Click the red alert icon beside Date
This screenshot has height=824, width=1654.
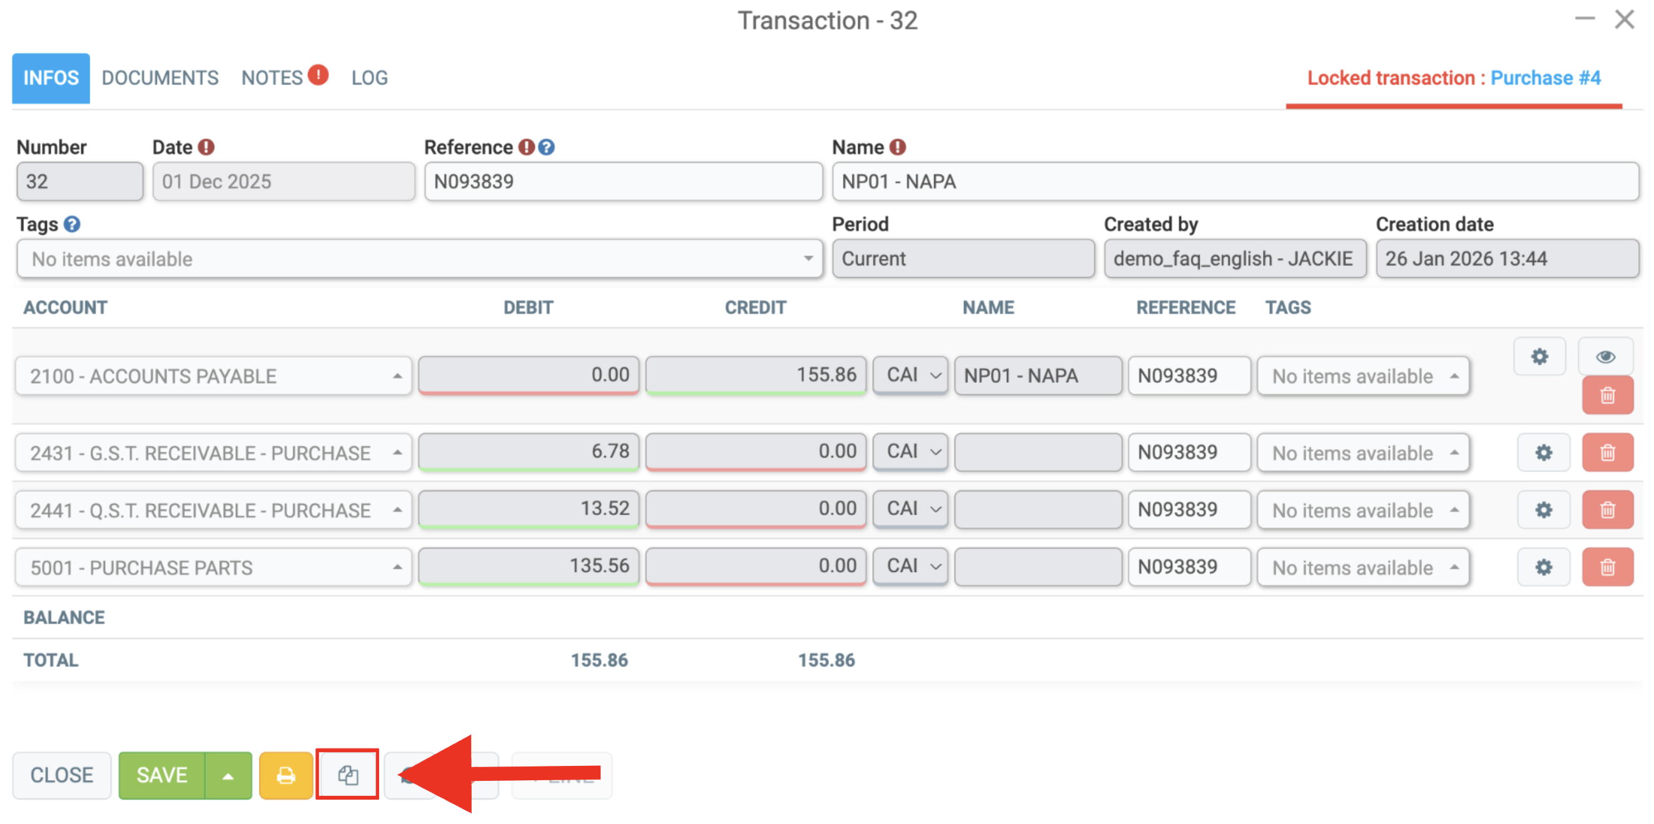coord(206,147)
